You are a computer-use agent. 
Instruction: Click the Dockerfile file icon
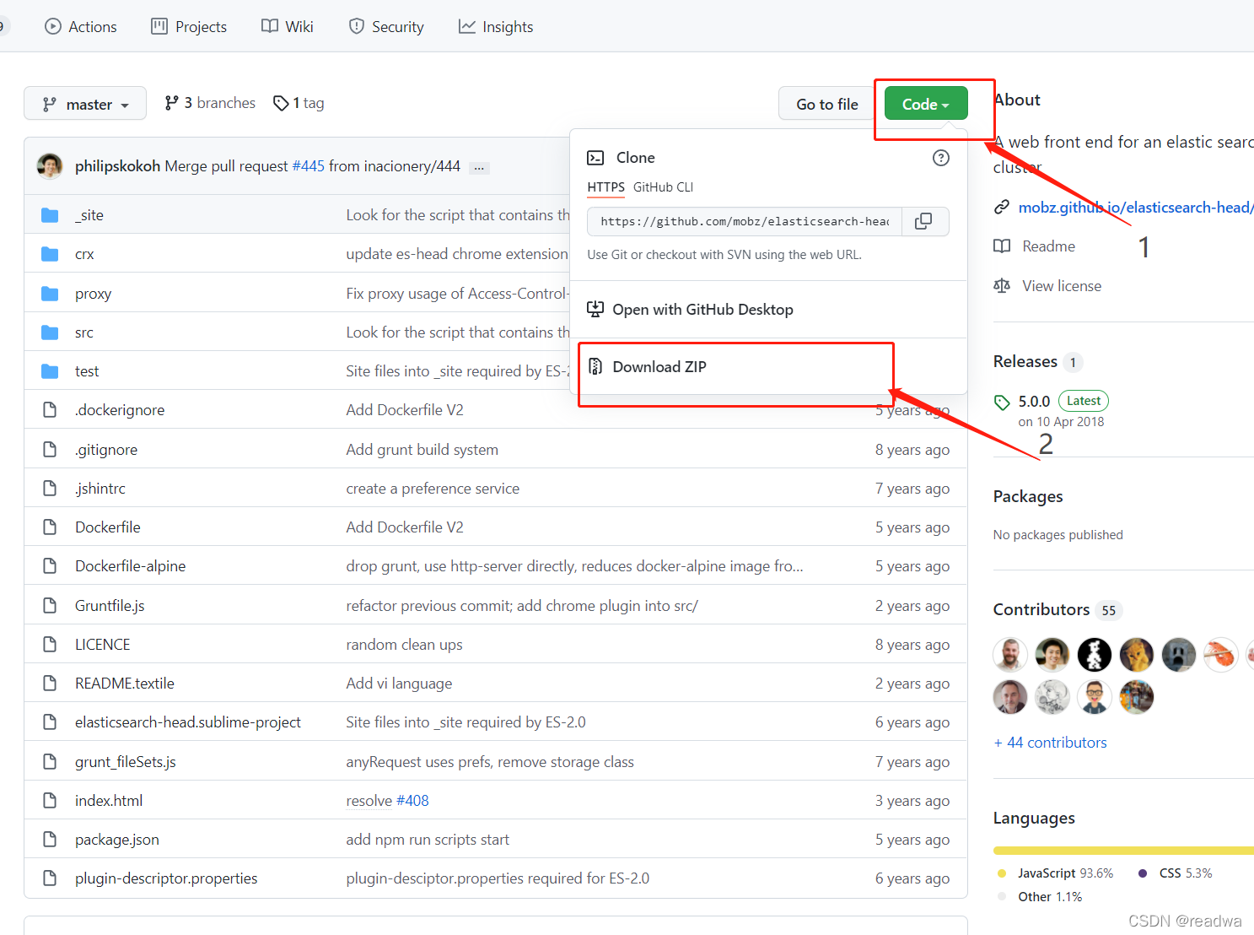point(50,527)
